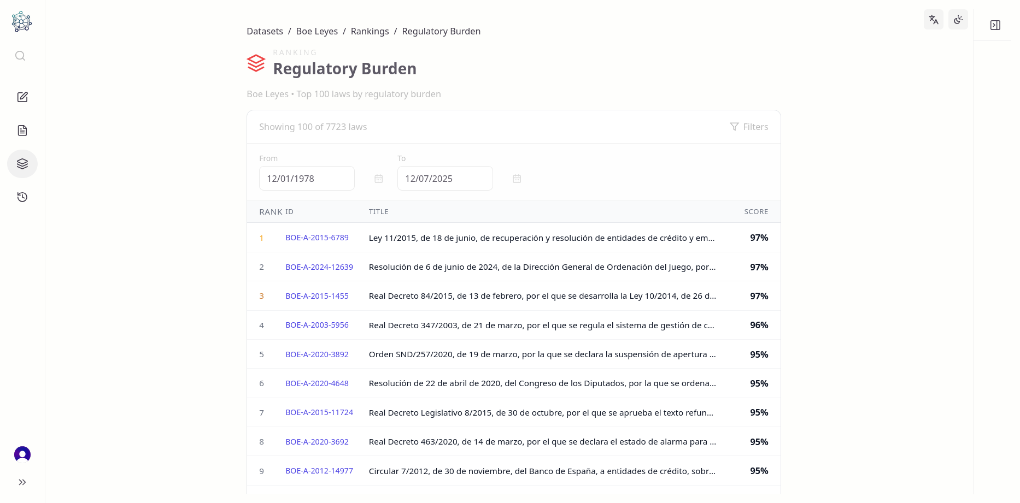
Task: Select the compose/edit icon in the sidebar
Action: [22, 97]
